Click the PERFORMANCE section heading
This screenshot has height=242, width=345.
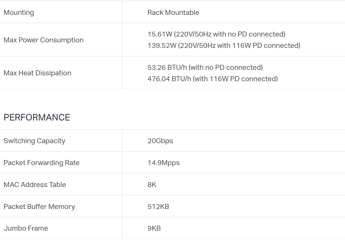[37, 117]
